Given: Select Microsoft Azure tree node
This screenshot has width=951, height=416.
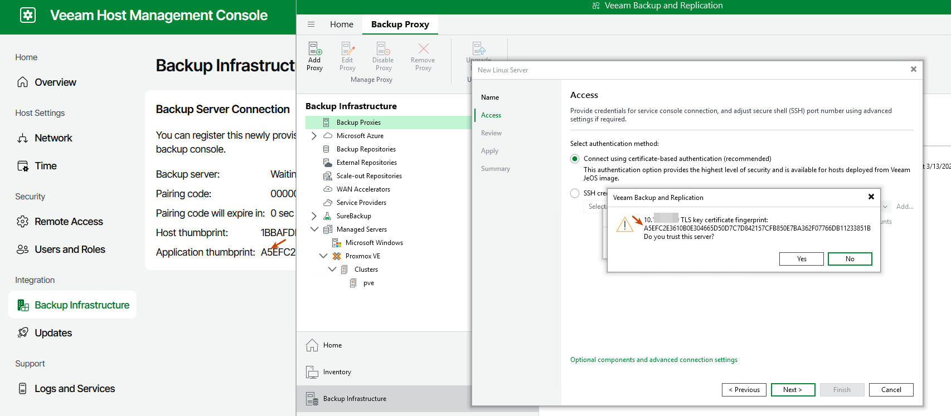Looking at the screenshot, I should [x=360, y=136].
